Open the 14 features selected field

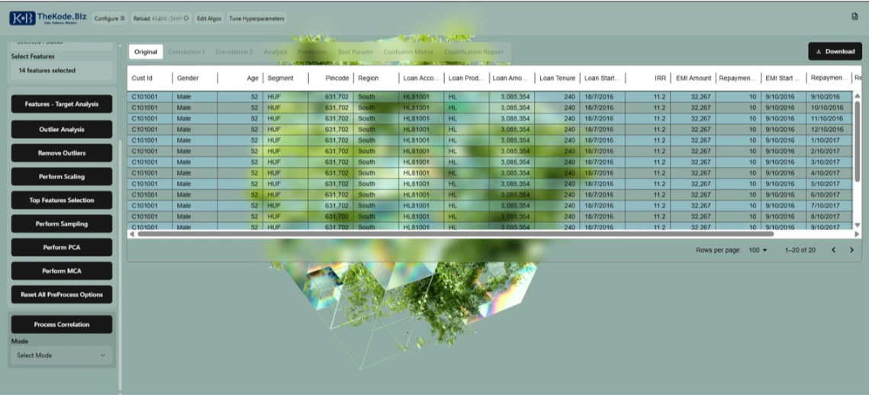click(x=61, y=70)
